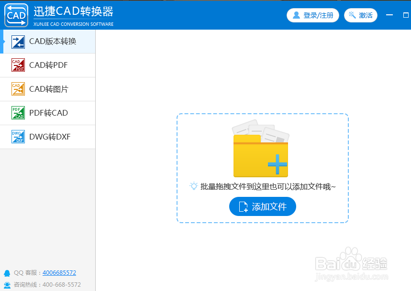Go to DWG转DXF conversion
Viewport: 411px width, 291px height.
click(48, 137)
